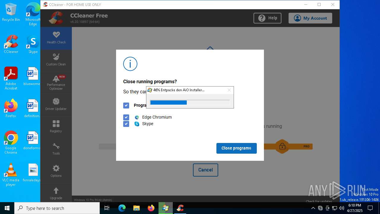Click the taskbar search box
The width and height of the screenshot is (380, 214).
[x=57, y=208]
